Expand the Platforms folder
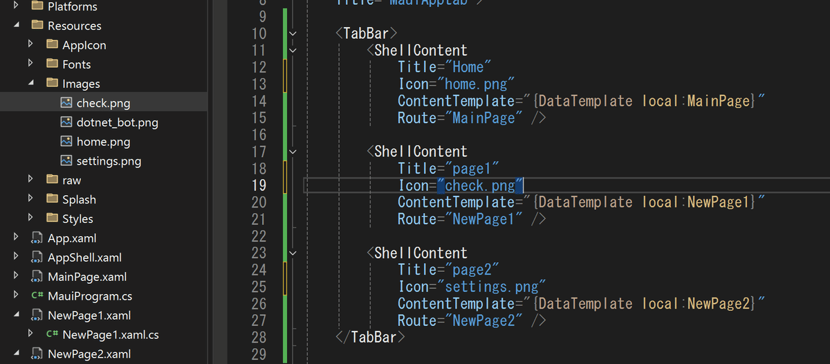Screen dimensions: 830x364 (x=16, y=6)
